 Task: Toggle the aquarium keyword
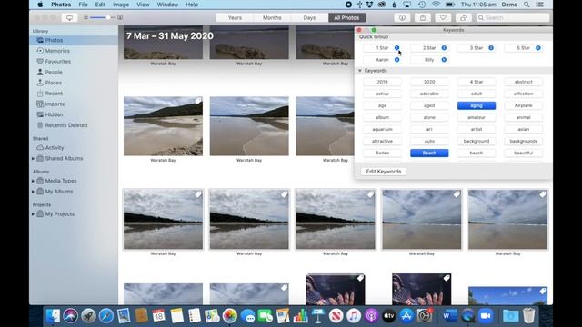tap(382, 129)
